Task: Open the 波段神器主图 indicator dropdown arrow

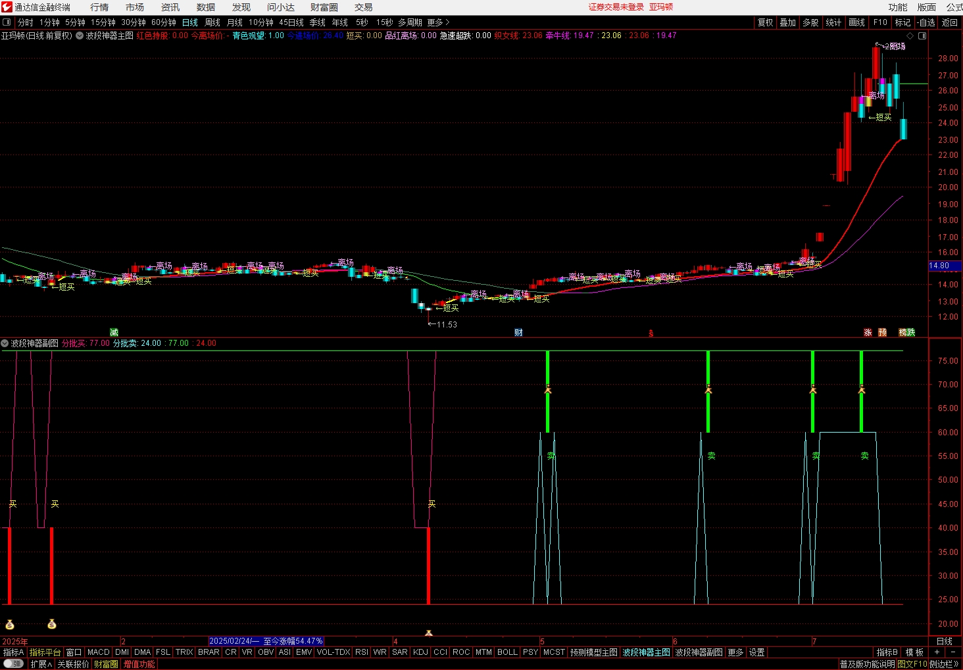Action: click(80, 36)
